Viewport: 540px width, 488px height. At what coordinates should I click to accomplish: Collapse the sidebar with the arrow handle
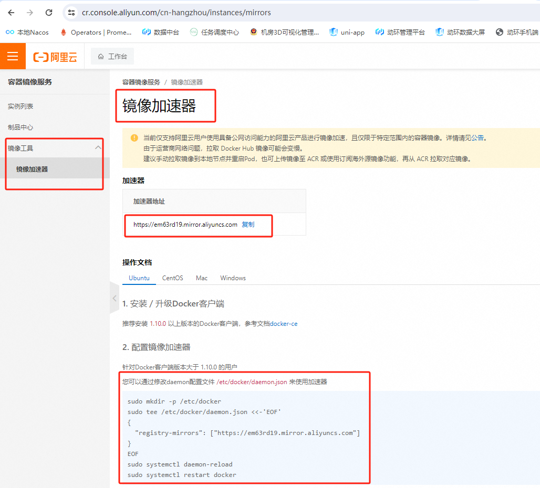115,298
